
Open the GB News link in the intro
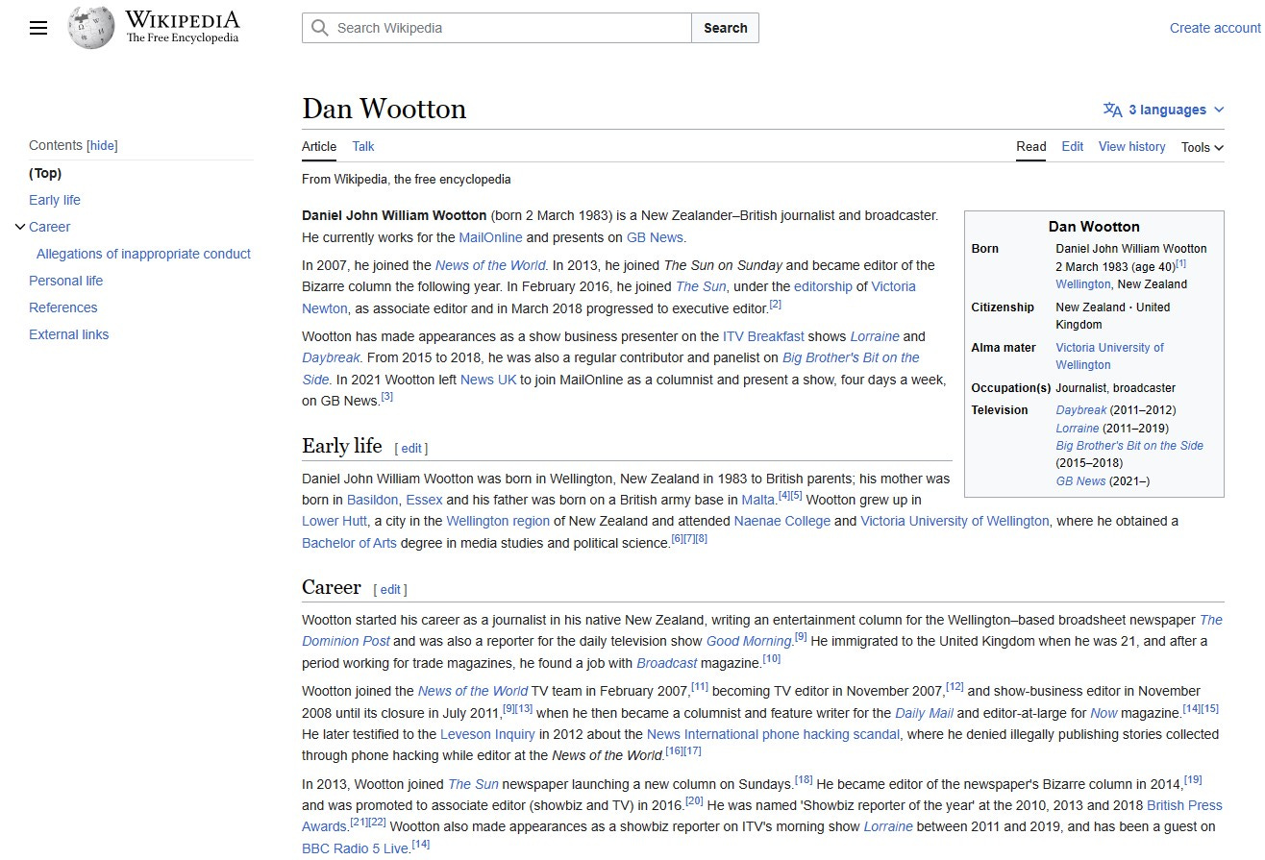click(x=655, y=237)
